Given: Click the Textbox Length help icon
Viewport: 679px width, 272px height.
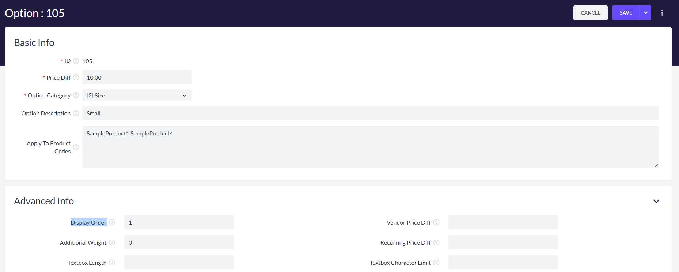Looking at the screenshot, I should pos(112,263).
